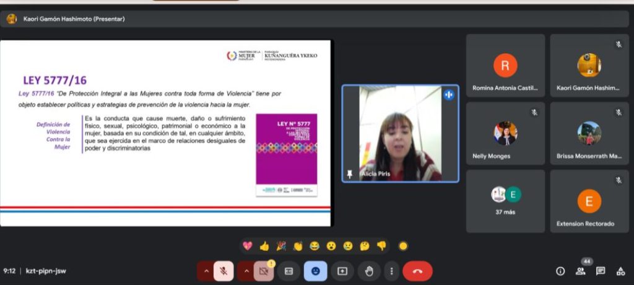The image size is (634, 285).
Task: Hide the emoji reactions bar
Action: click(316, 271)
